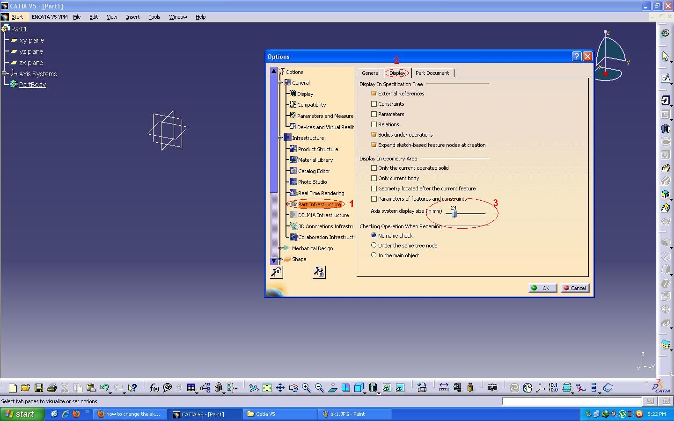Open the Tools menu

pyautogui.click(x=154, y=17)
